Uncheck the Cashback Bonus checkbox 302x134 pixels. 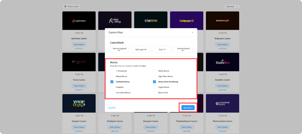[x=112, y=82]
